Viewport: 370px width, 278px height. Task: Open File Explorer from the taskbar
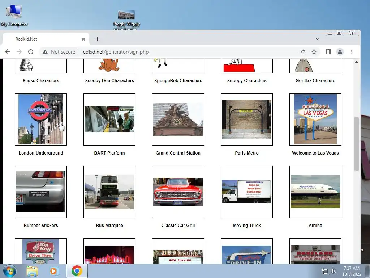point(32,271)
